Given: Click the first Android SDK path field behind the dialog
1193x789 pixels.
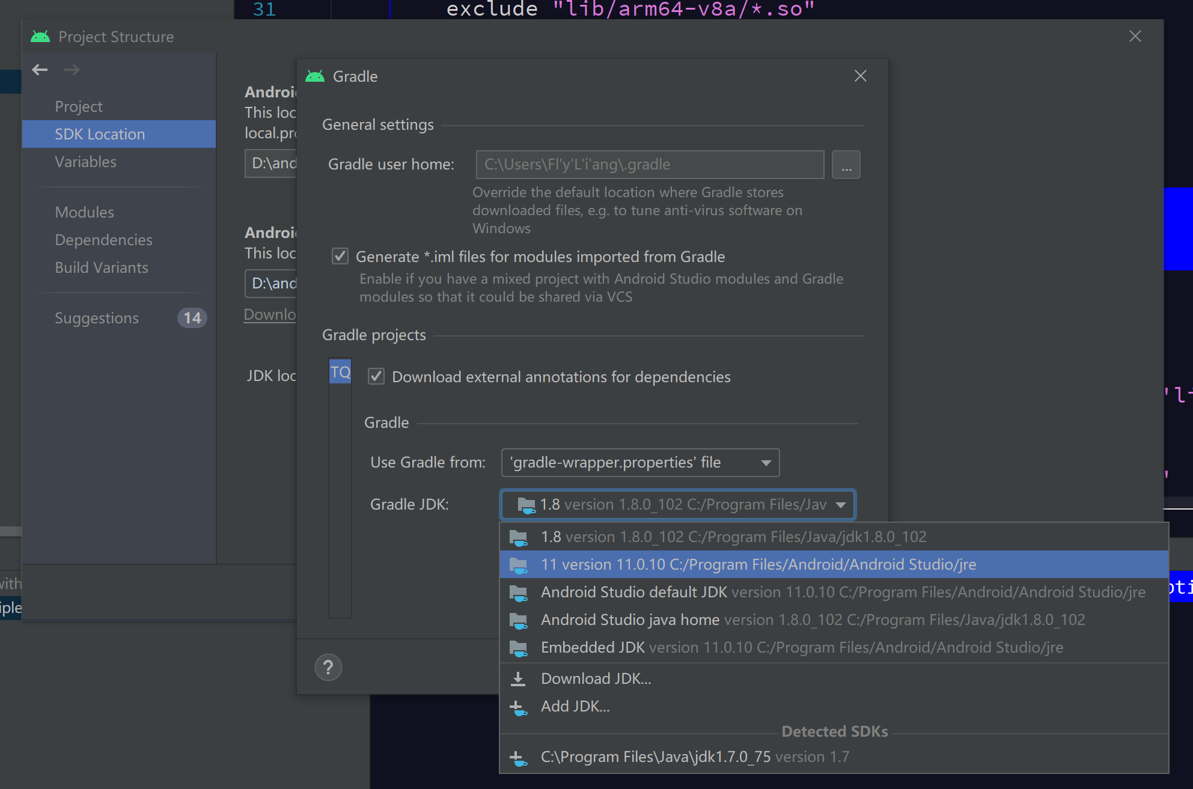Looking at the screenshot, I should click(x=270, y=163).
